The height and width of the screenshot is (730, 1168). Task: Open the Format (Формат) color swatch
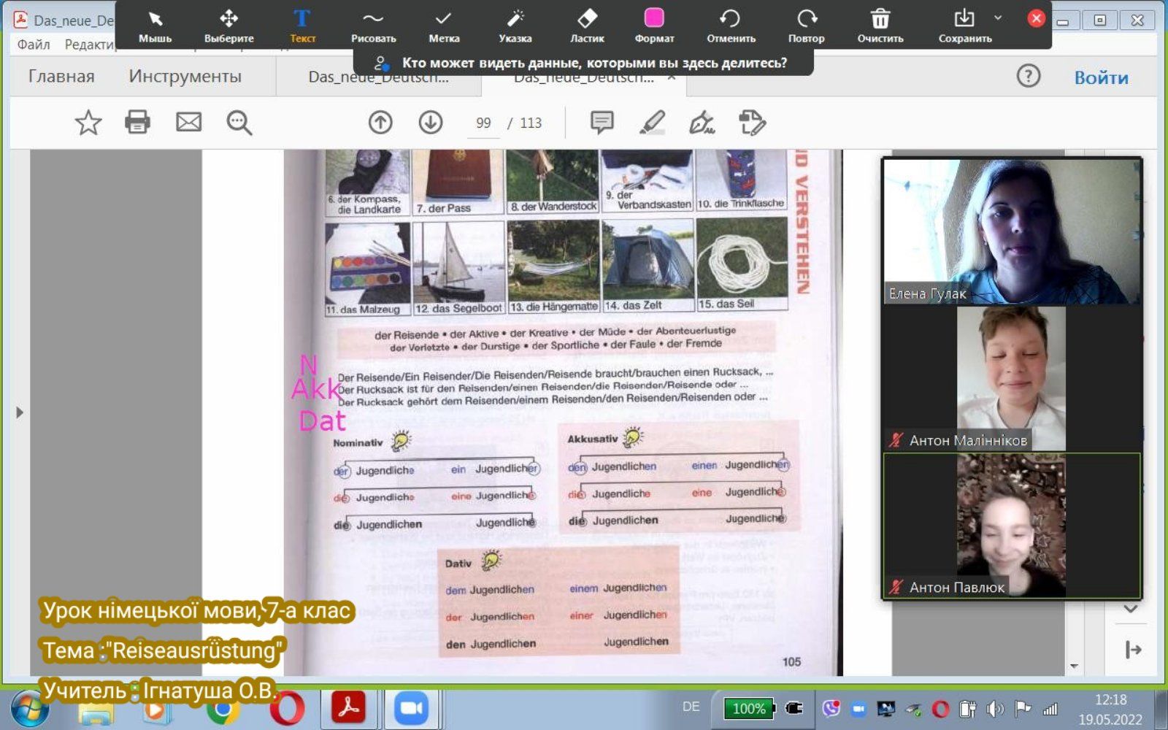[654, 18]
